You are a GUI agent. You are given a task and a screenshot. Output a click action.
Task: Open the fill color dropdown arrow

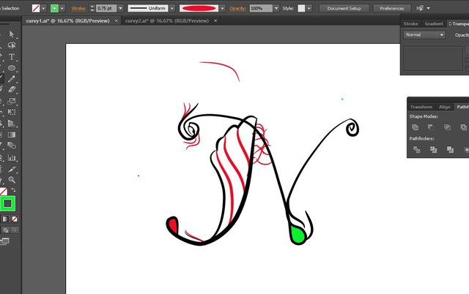tap(44, 8)
